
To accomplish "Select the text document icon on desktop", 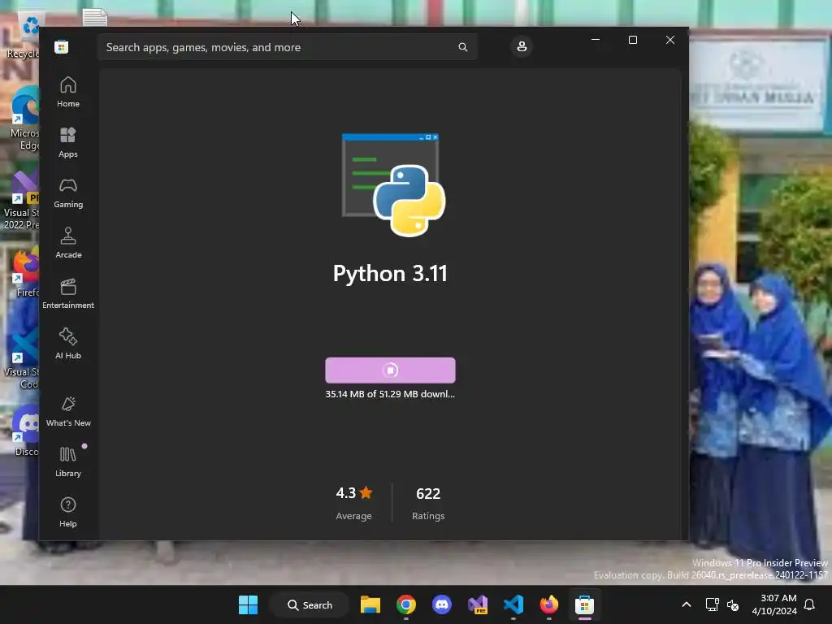I will point(95,18).
